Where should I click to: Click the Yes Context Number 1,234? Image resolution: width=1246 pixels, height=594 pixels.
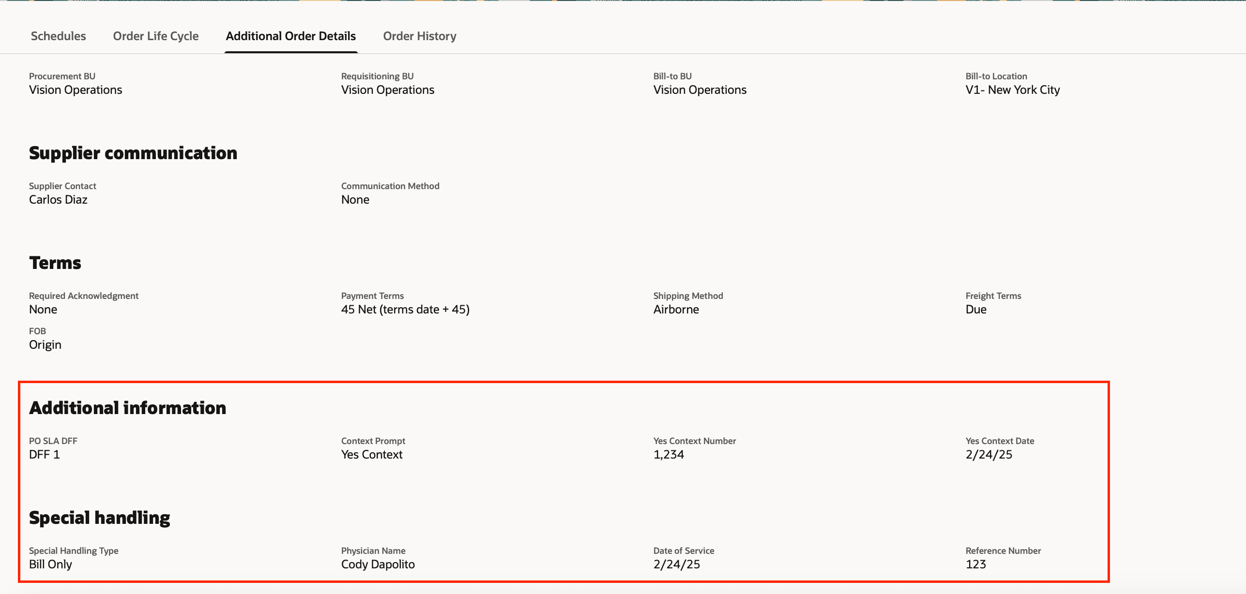(x=669, y=455)
